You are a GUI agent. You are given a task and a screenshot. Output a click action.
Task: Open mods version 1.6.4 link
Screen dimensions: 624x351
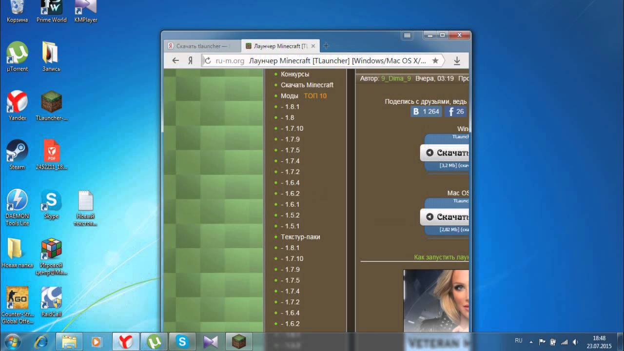[x=290, y=183]
